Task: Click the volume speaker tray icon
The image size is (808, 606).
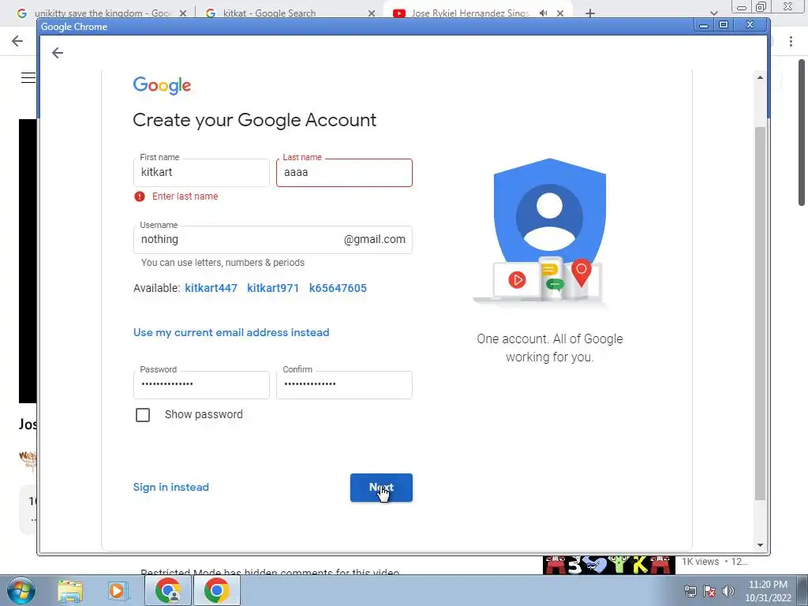Action: coord(728,591)
